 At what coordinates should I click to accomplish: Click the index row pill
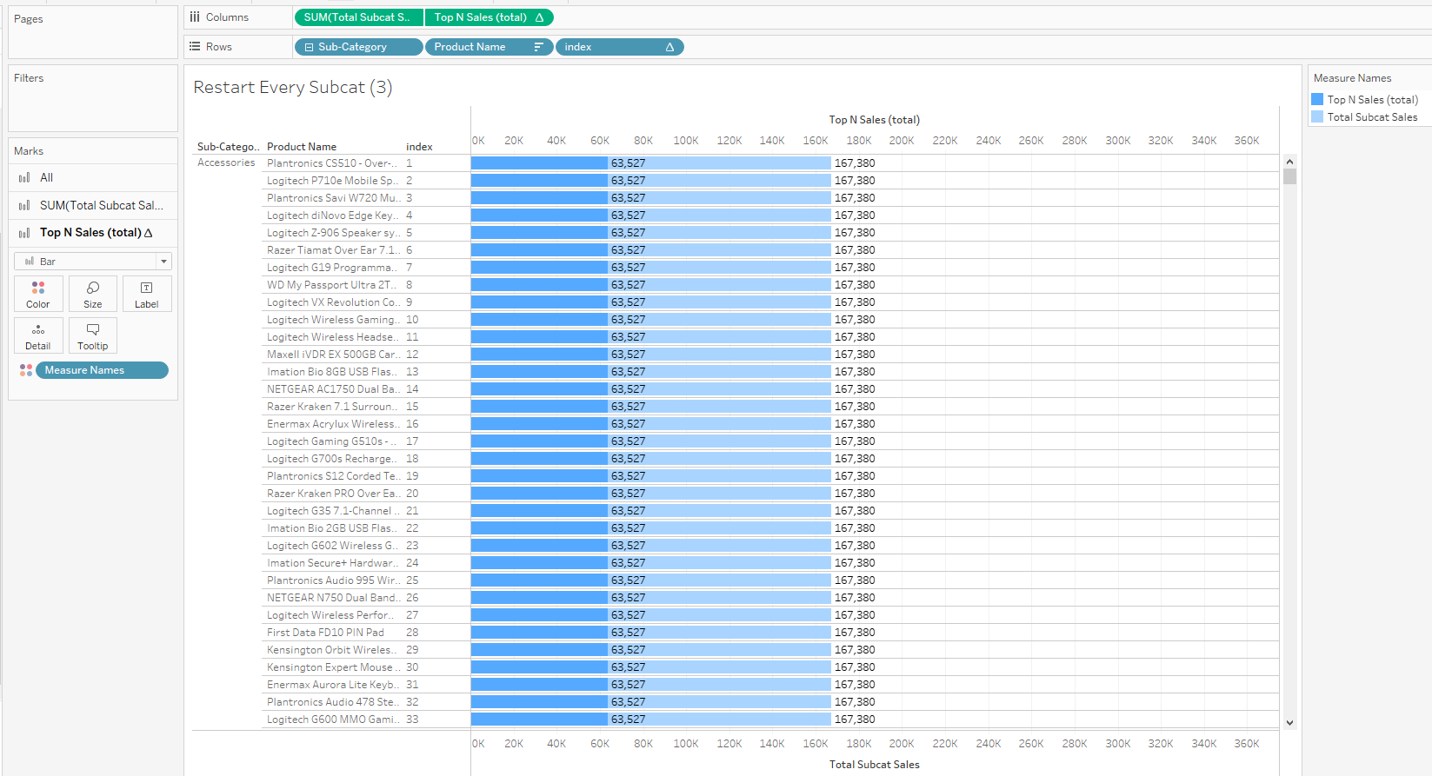click(x=619, y=47)
